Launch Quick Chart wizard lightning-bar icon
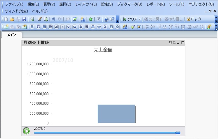This screenshot has width=218, height=139. (83, 19)
